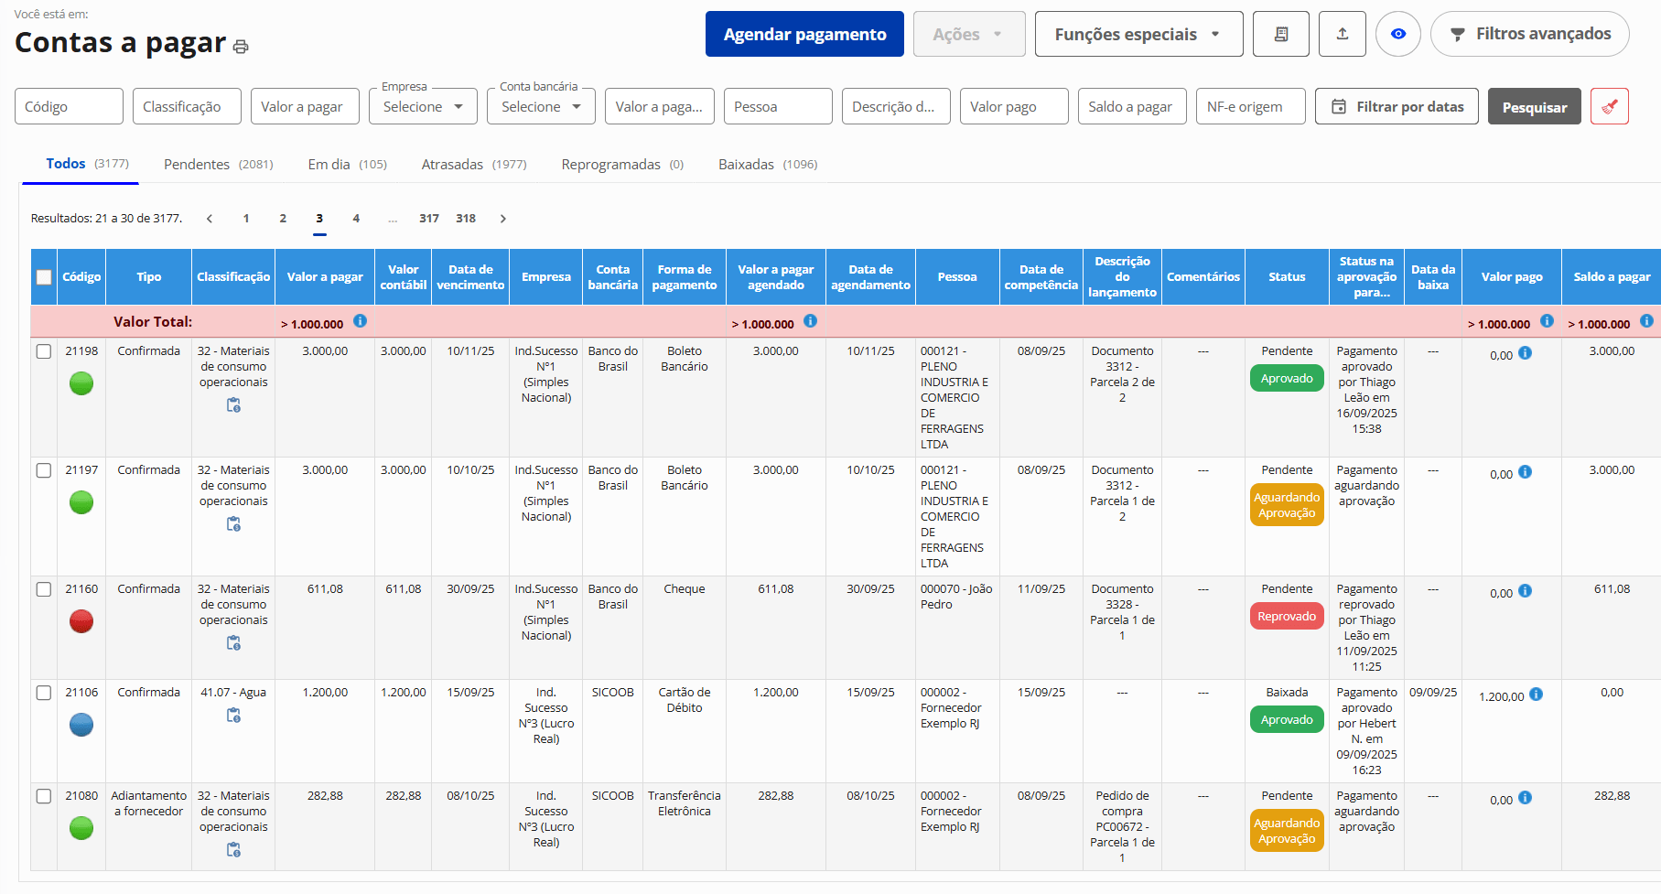Image resolution: width=1661 pixels, height=894 pixels.
Task: Click the Pessoa filter input field
Action: (777, 106)
